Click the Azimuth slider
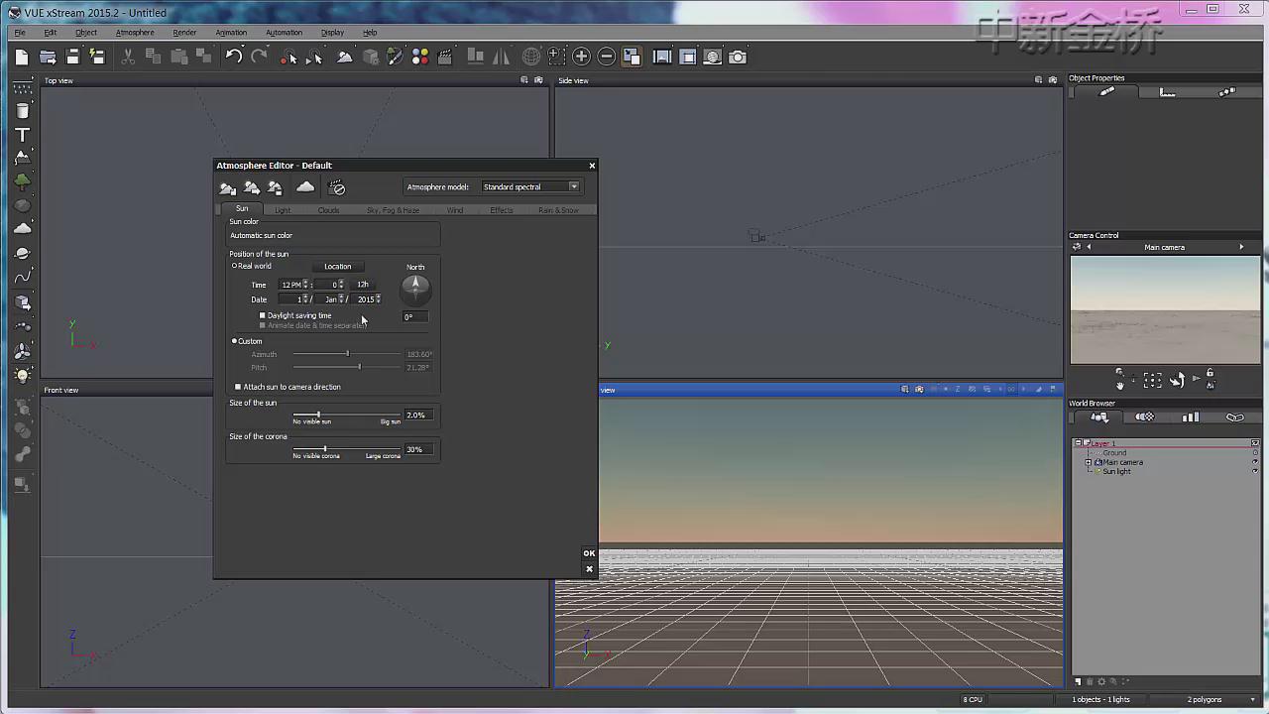The height and width of the screenshot is (714, 1269). [x=346, y=354]
